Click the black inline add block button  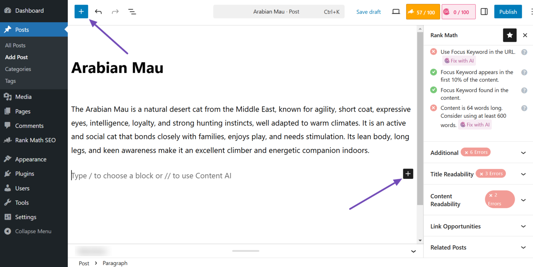click(408, 174)
